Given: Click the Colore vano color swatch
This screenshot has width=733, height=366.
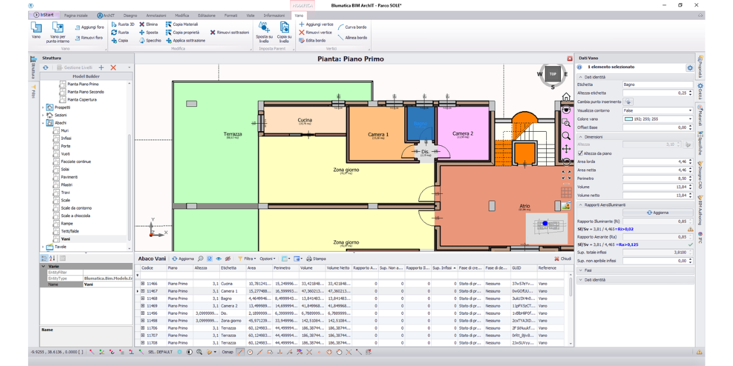Looking at the screenshot, I should [629, 119].
